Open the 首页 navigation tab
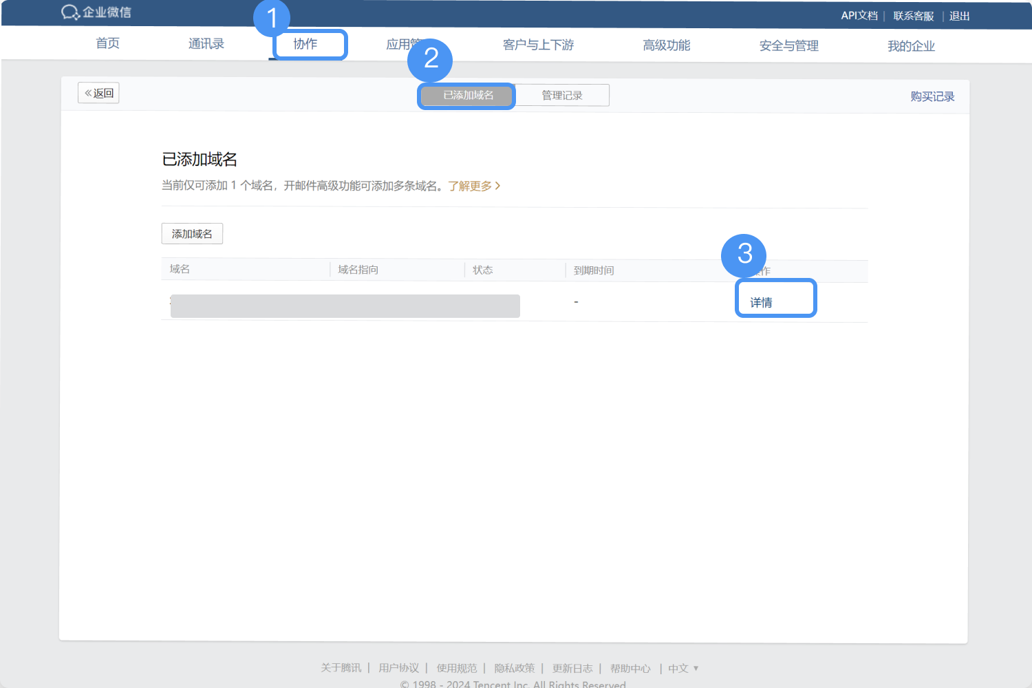Screen dimensions: 1032x688 coord(107,43)
